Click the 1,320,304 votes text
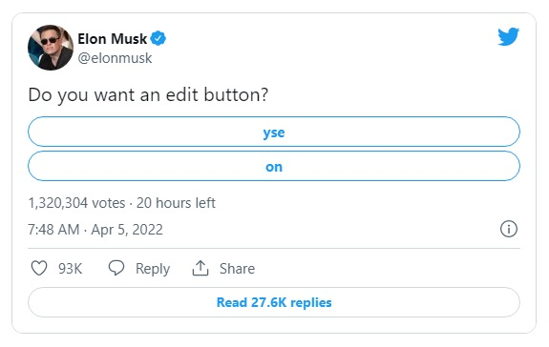This screenshot has height=347, width=549. [x=76, y=203]
